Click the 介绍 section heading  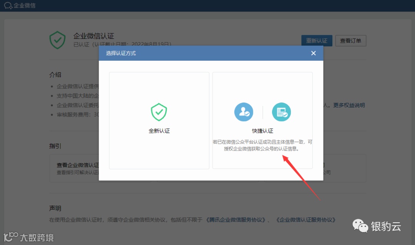tap(55, 75)
